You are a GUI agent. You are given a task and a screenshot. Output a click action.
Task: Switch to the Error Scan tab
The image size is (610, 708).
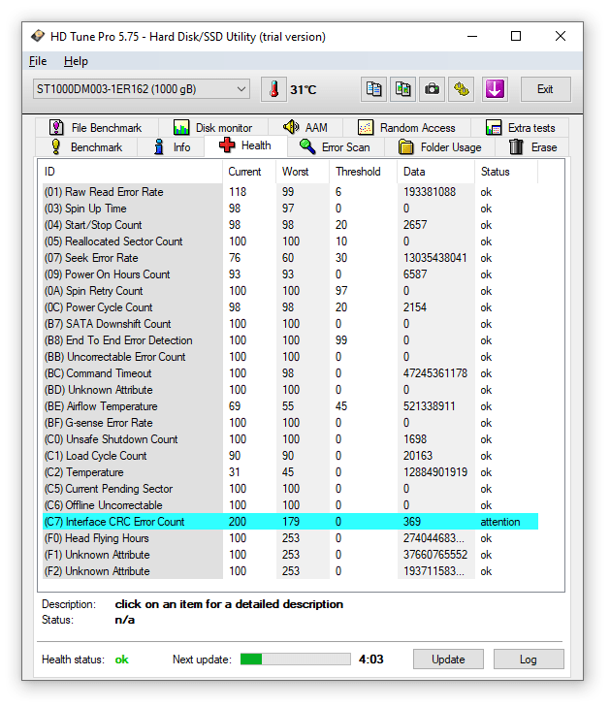335,147
